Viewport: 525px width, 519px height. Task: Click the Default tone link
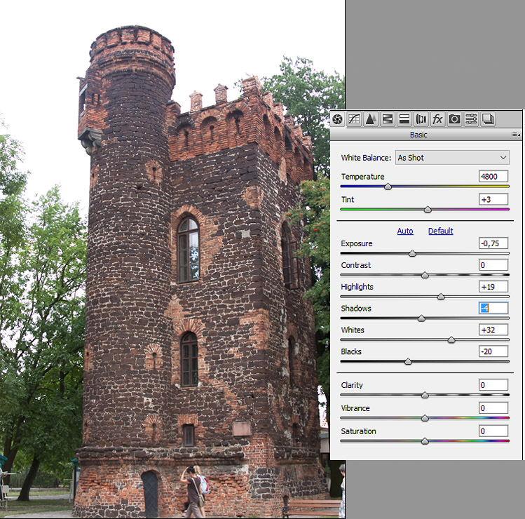(x=441, y=231)
